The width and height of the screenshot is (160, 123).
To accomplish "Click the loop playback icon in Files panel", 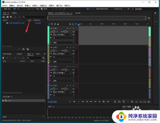I will [x=23, y=49].
